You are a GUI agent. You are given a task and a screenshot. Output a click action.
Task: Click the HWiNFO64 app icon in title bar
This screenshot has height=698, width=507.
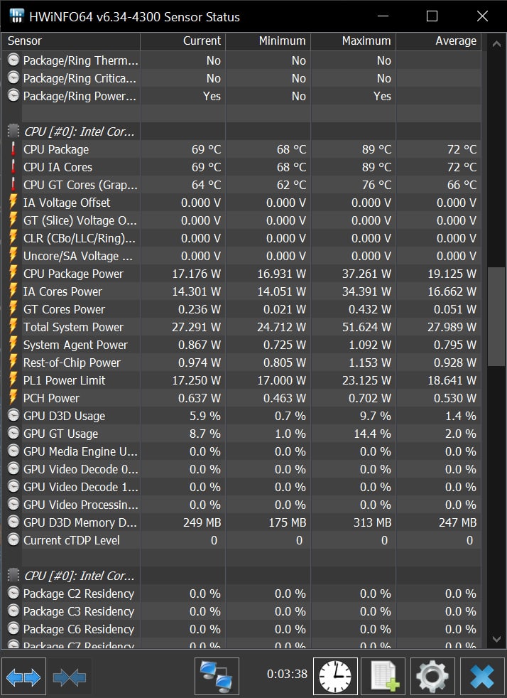pyautogui.click(x=16, y=16)
